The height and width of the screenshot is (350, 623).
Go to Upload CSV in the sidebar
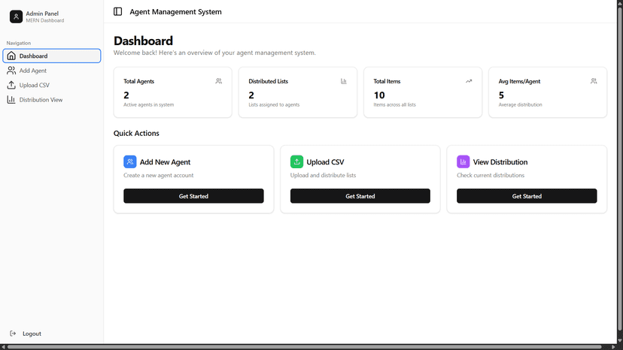(x=34, y=85)
